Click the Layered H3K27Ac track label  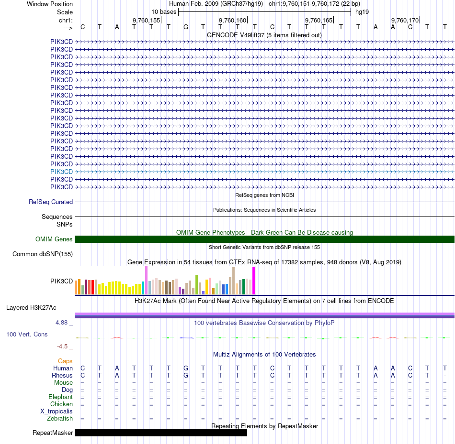click(31, 308)
